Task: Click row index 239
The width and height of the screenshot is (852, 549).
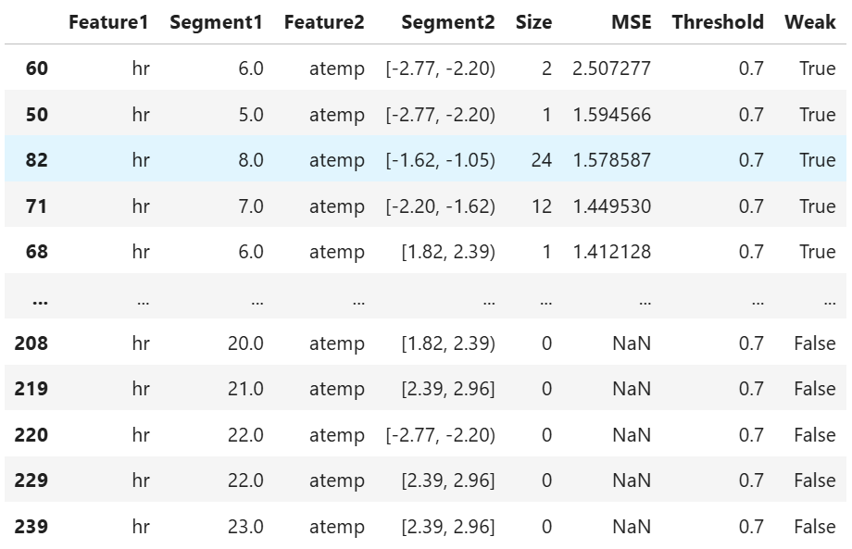Action: [31, 527]
